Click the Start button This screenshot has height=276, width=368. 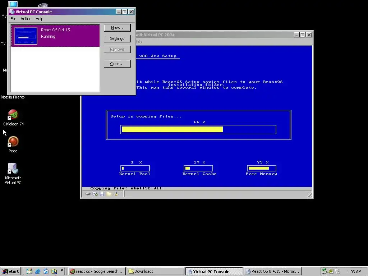click(x=10, y=271)
